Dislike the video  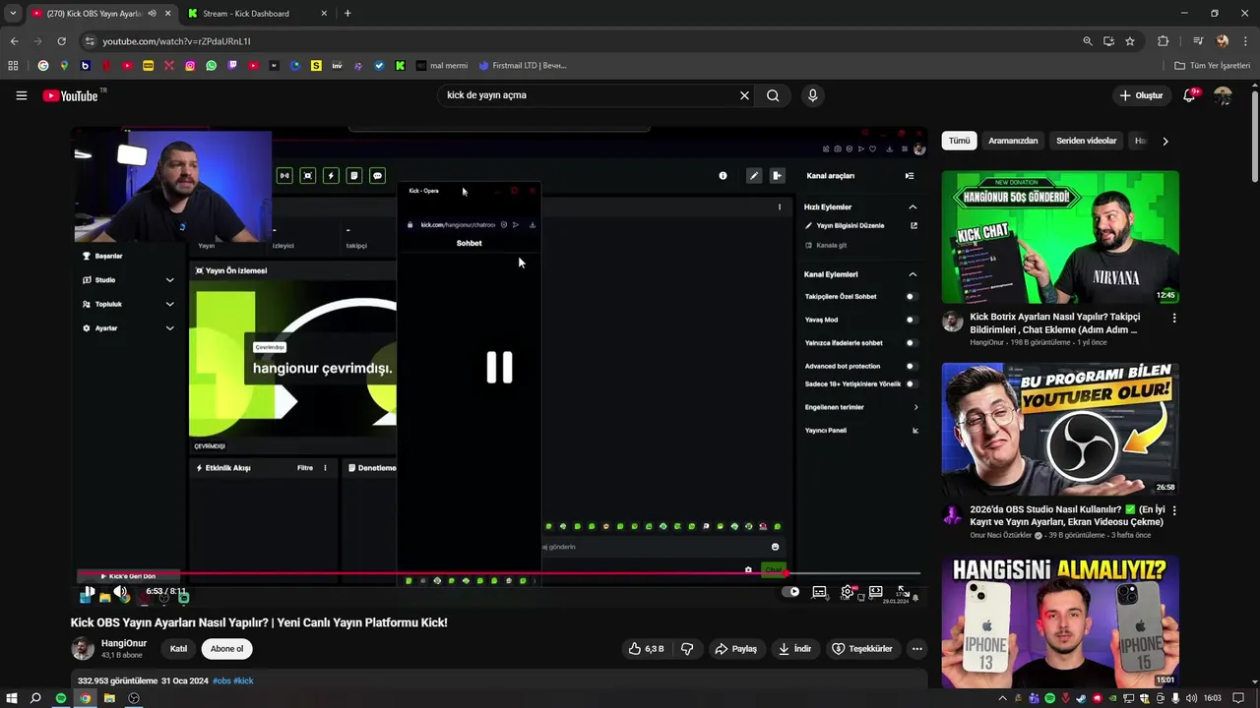[x=687, y=649]
